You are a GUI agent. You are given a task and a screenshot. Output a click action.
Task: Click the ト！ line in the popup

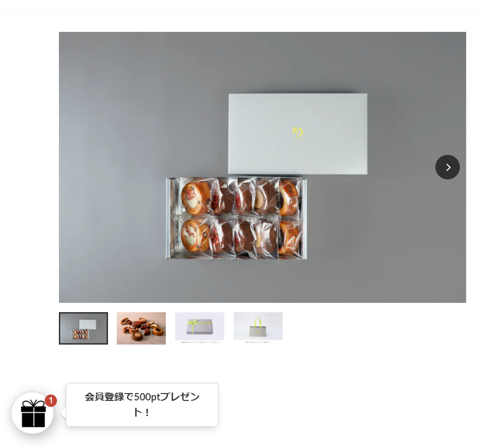(142, 412)
